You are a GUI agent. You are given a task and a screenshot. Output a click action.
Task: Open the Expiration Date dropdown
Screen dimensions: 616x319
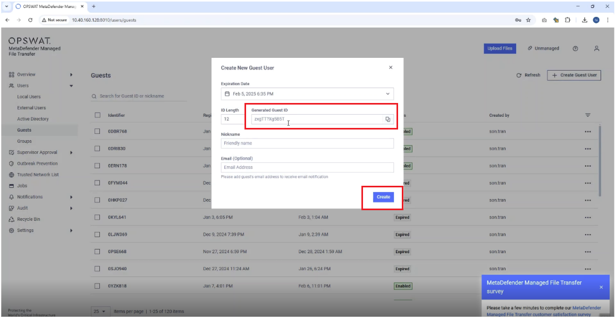pos(307,94)
